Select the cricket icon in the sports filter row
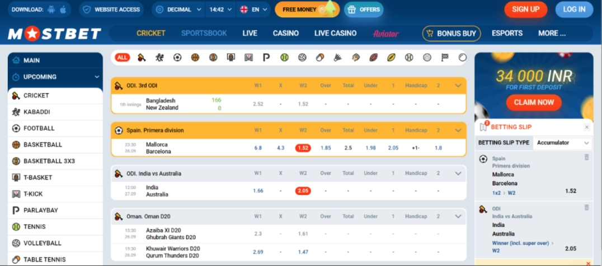Viewport: 602px width, 266px height. point(142,58)
